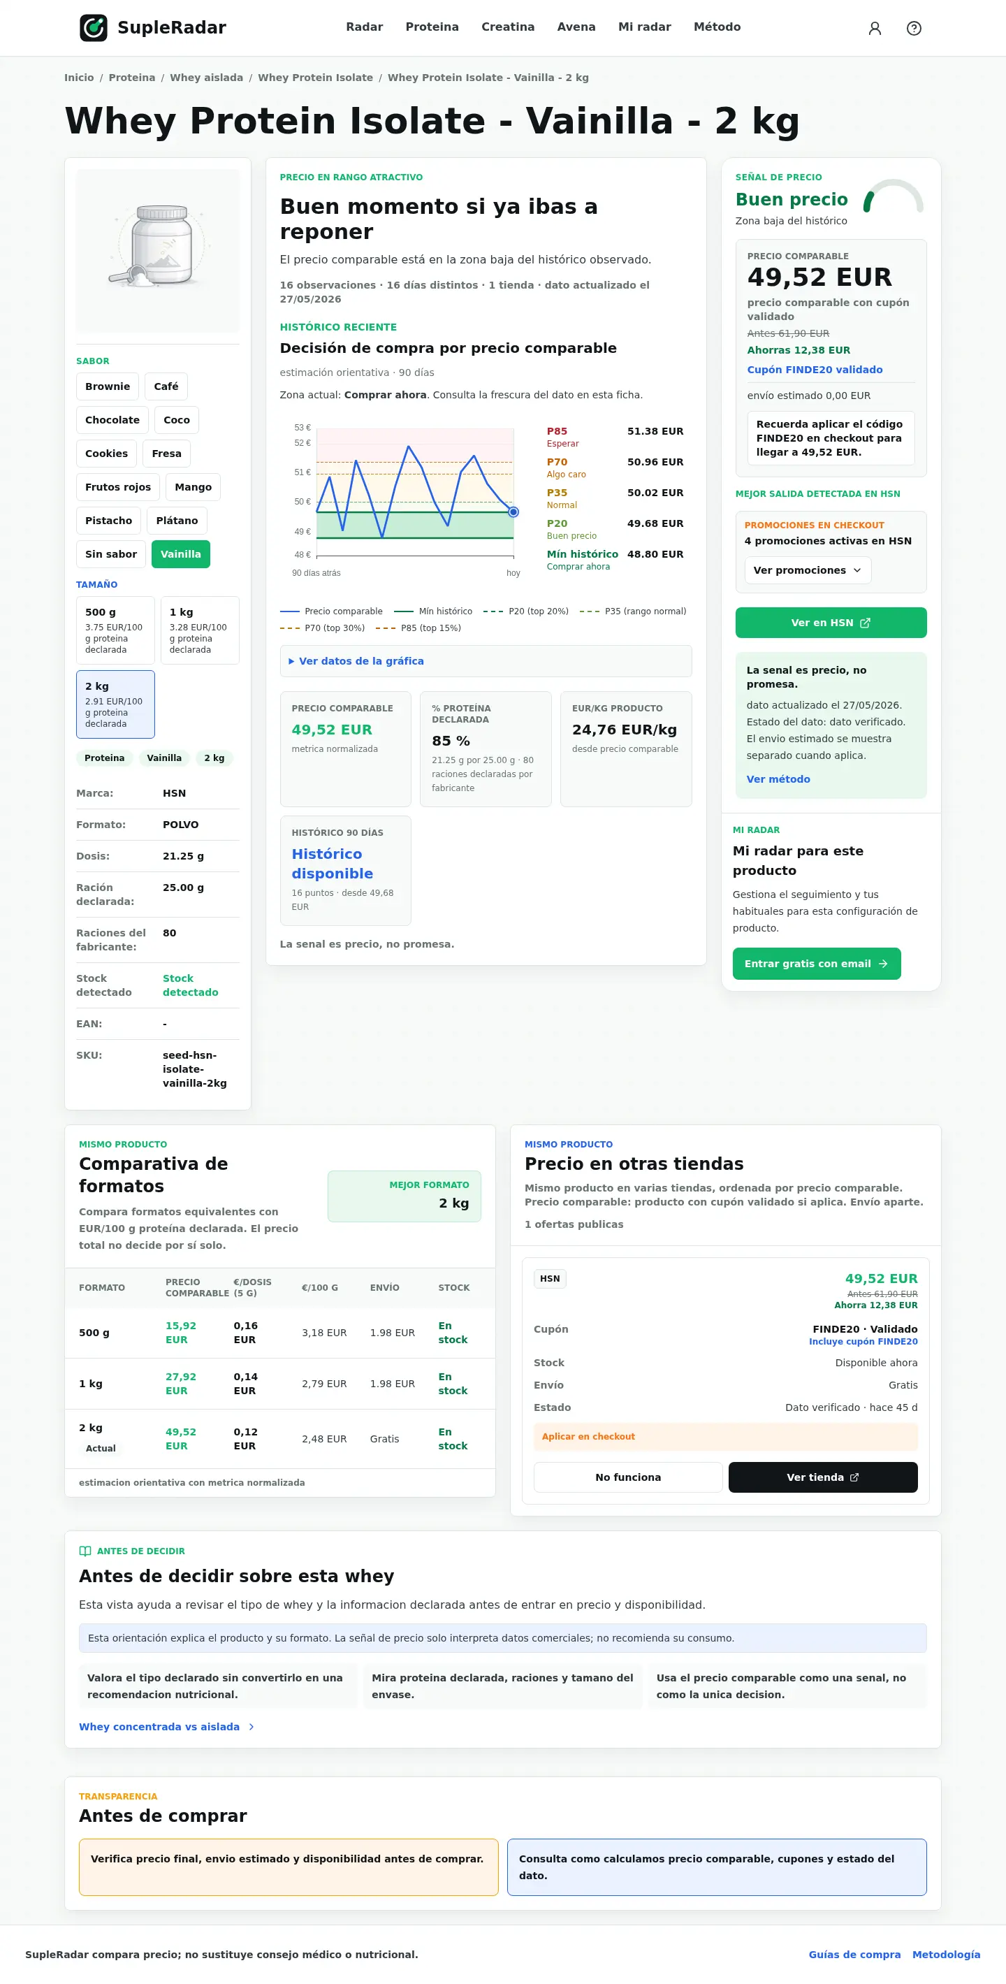Screen dimensions: 1006x1984
Task: Open Guías de compra footer link
Action: click(854, 1955)
